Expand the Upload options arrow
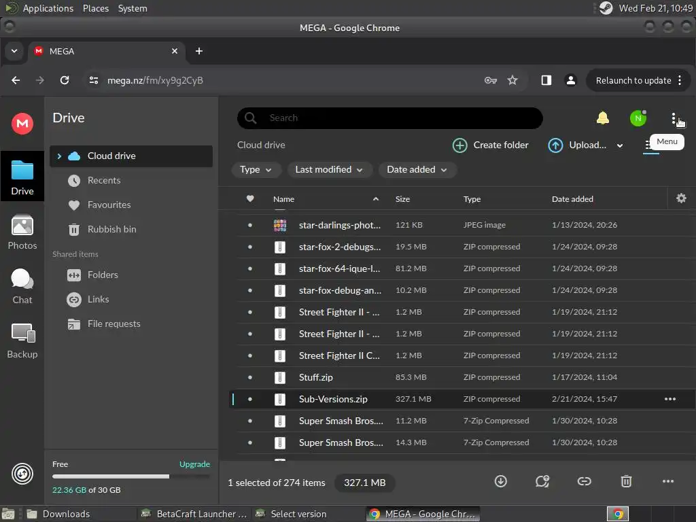This screenshot has width=696, height=522. click(x=620, y=145)
